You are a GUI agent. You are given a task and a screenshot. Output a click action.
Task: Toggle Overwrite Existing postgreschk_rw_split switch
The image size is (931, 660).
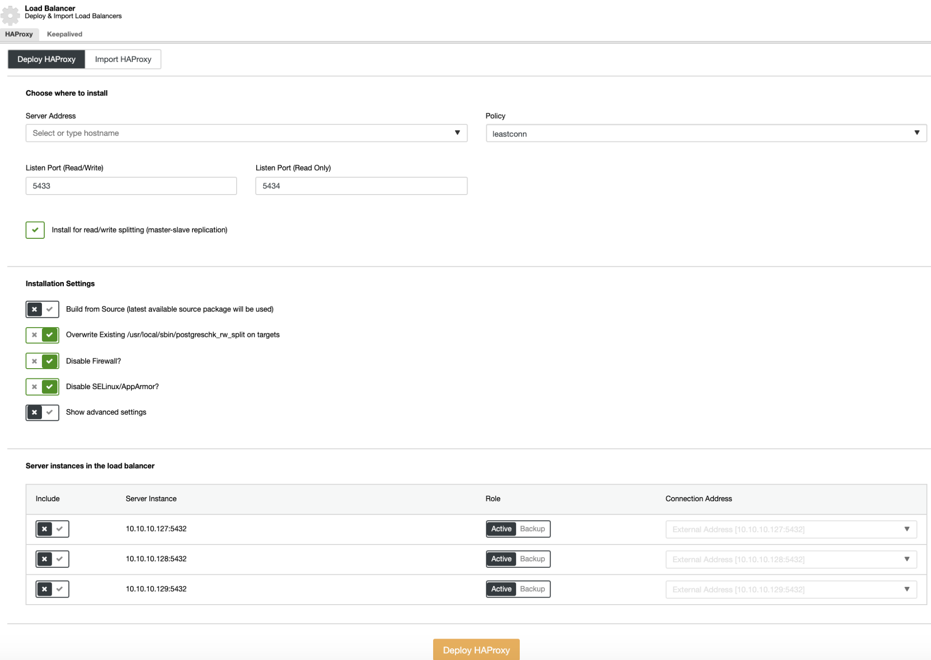(42, 335)
